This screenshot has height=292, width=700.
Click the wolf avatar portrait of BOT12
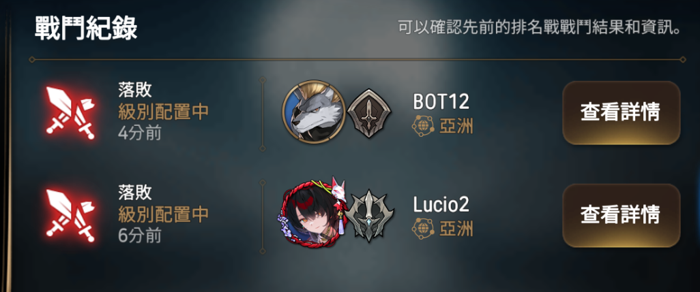(313, 112)
